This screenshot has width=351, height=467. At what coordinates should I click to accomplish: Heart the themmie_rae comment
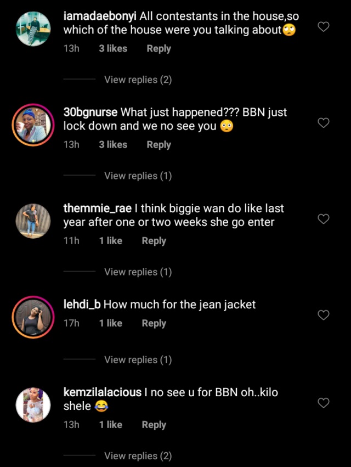324,219
